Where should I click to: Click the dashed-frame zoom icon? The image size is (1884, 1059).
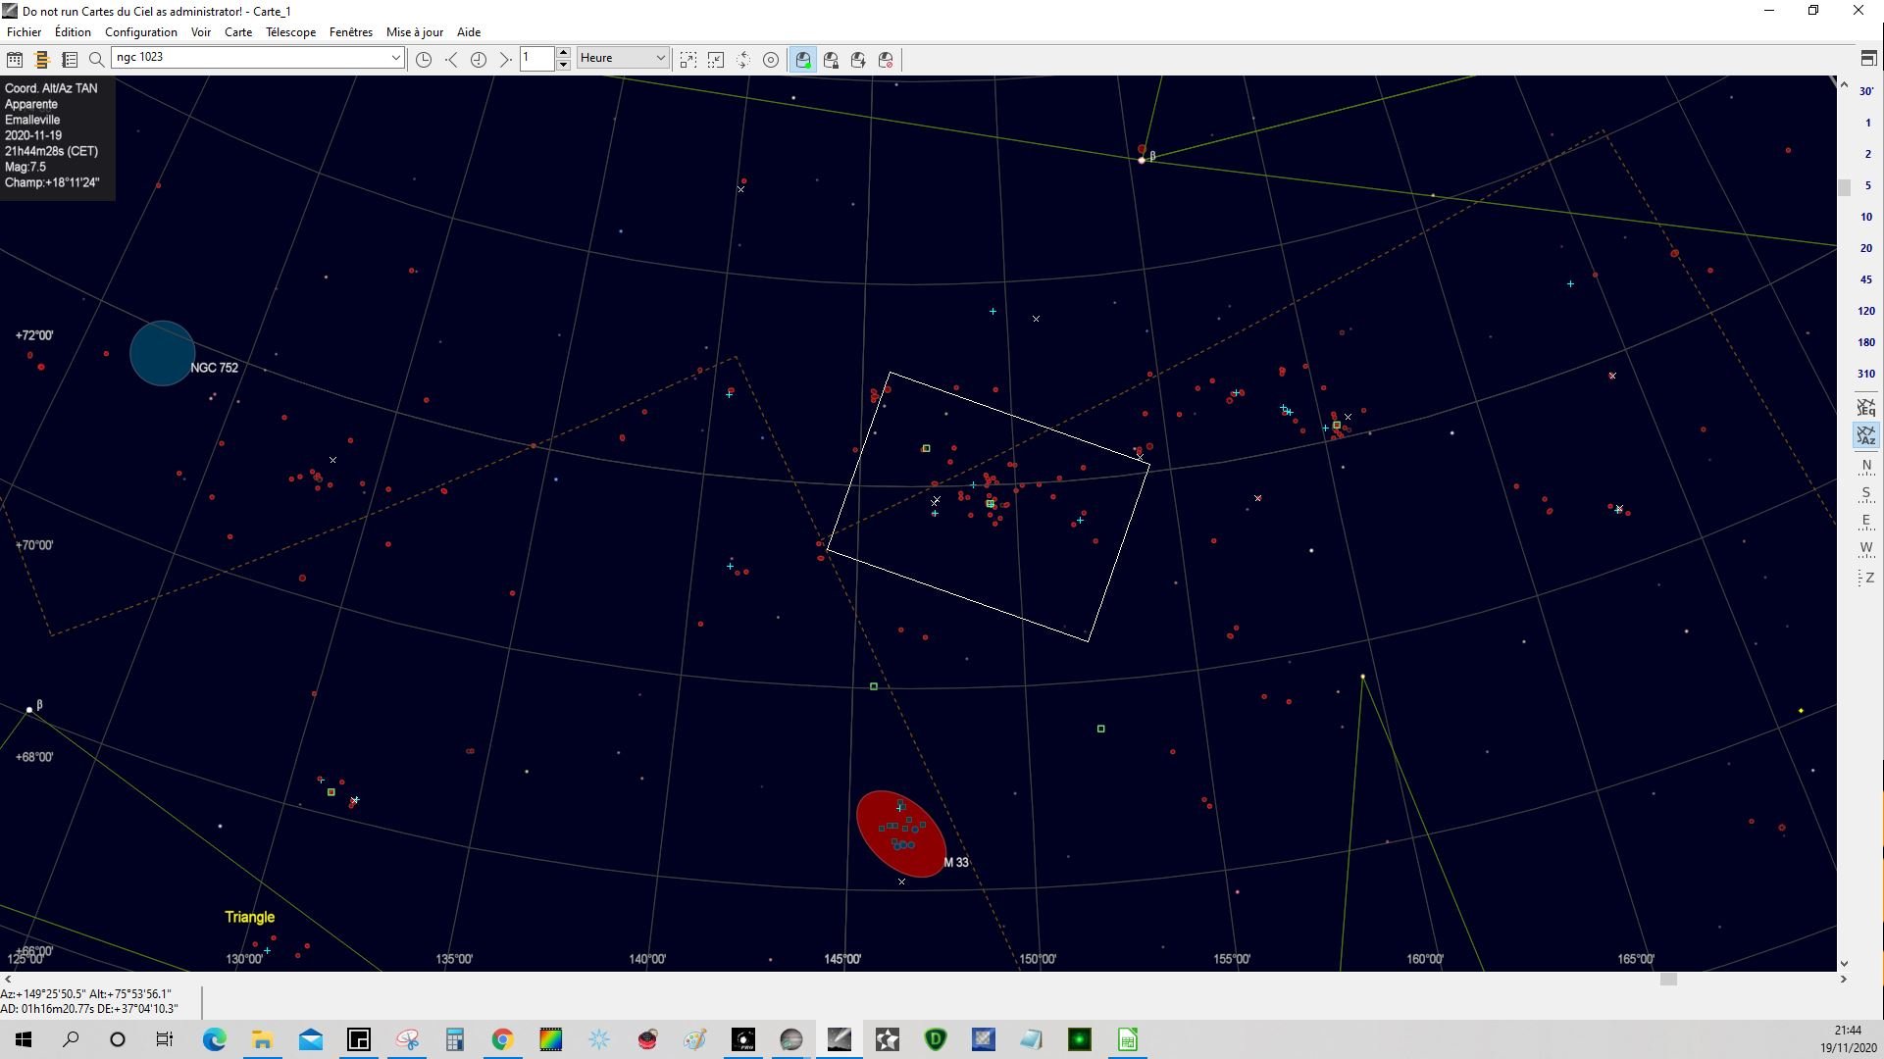coord(688,60)
